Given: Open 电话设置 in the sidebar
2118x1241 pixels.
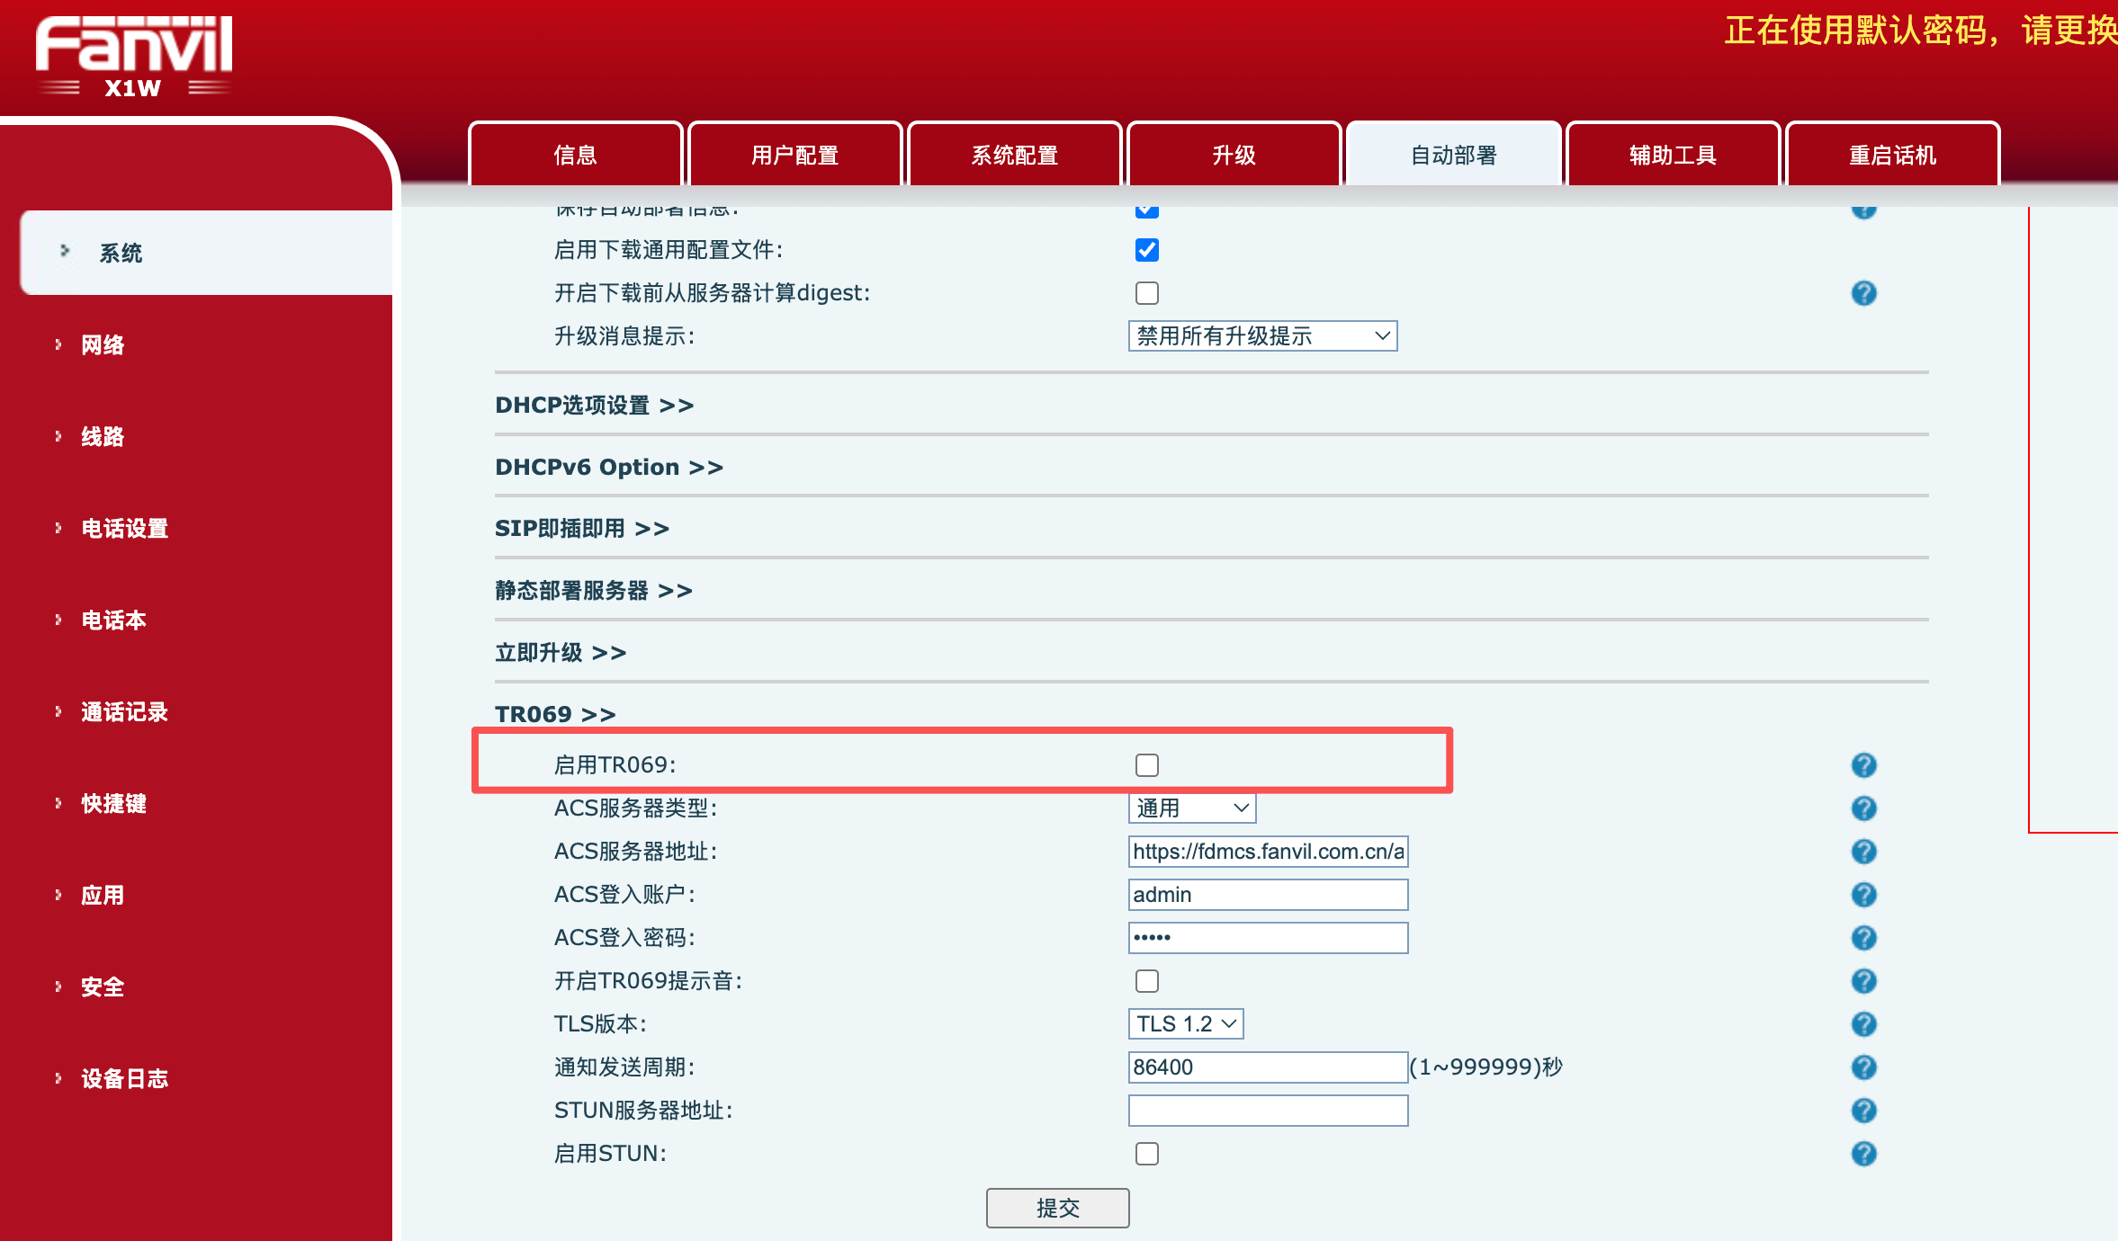Looking at the screenshot, I should point(125,529).
